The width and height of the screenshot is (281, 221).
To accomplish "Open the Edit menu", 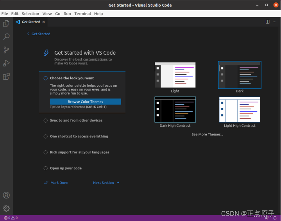I will coord(15,14).
